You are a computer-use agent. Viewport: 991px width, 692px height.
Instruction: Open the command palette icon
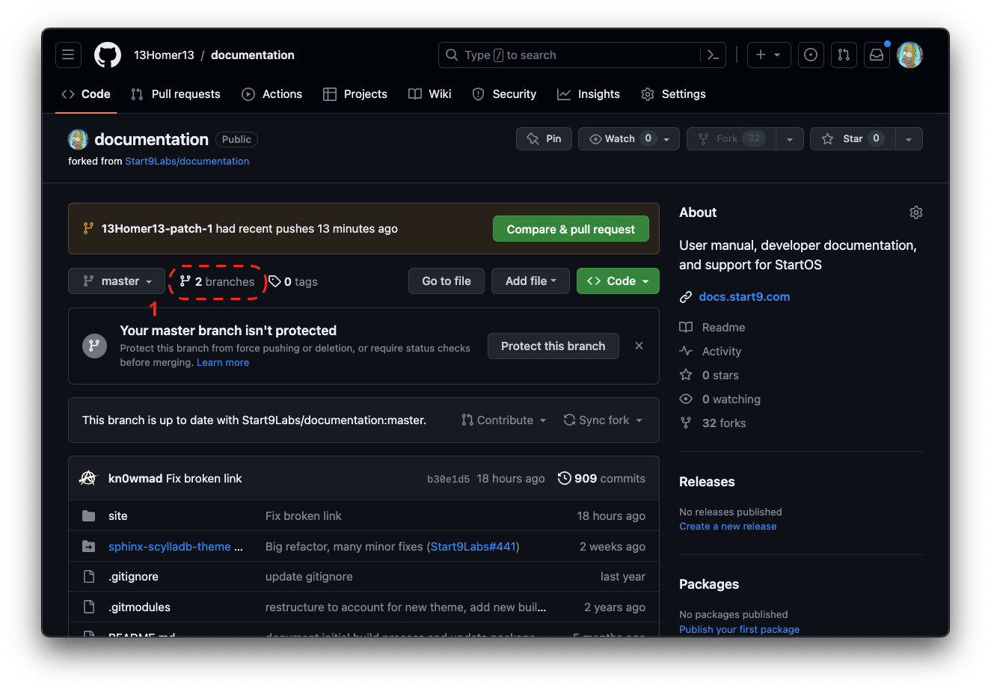coord(713,55)
